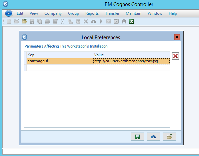The height and width of the screenshot is (156, 199).
Task: Click the greyed Open folder toolbar icon
Action: tap(16, 21)
